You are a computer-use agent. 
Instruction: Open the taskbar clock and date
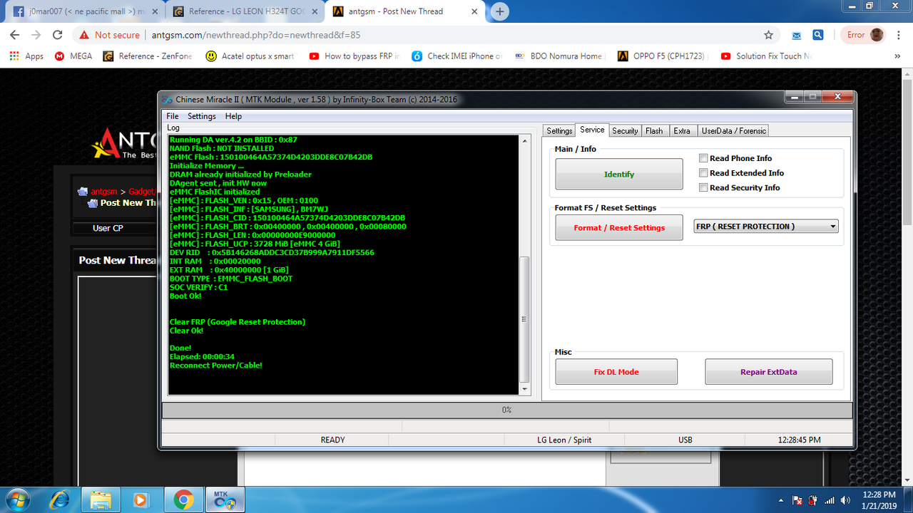(x=879, y=499)
